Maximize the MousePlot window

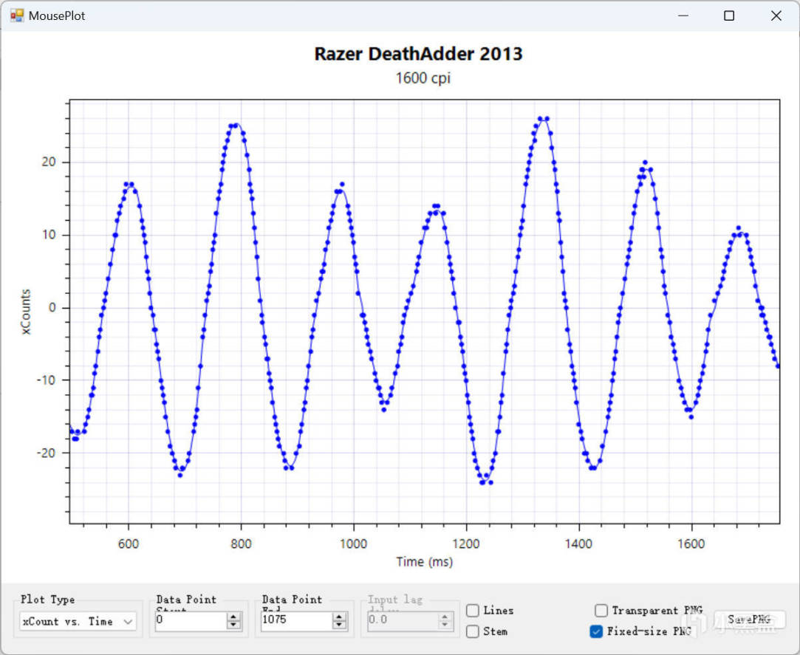click(729, 16)
